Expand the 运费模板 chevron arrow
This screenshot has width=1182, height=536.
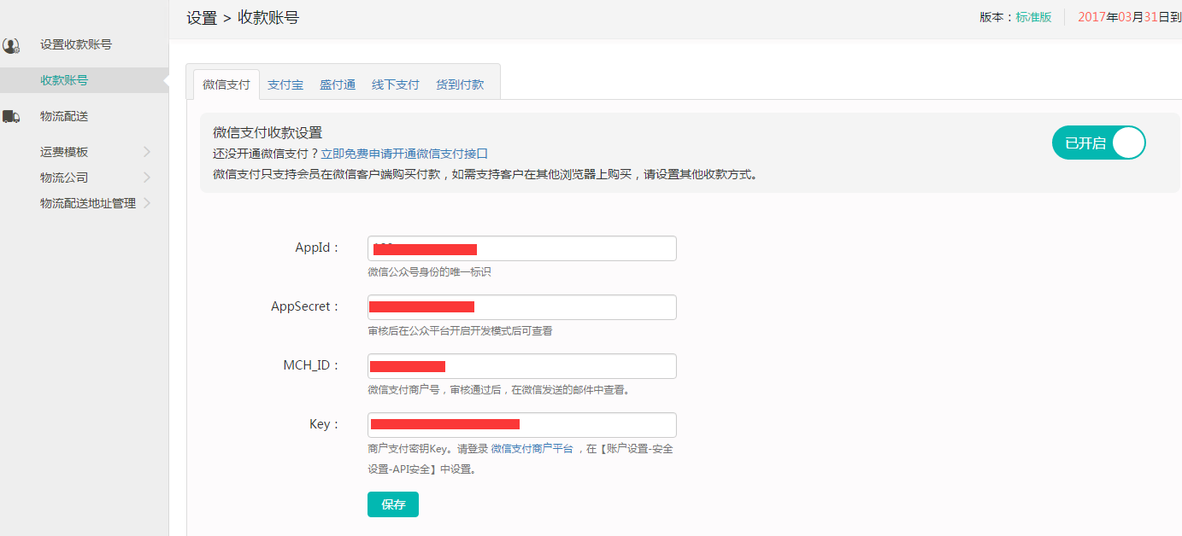(x=147, y=152)
